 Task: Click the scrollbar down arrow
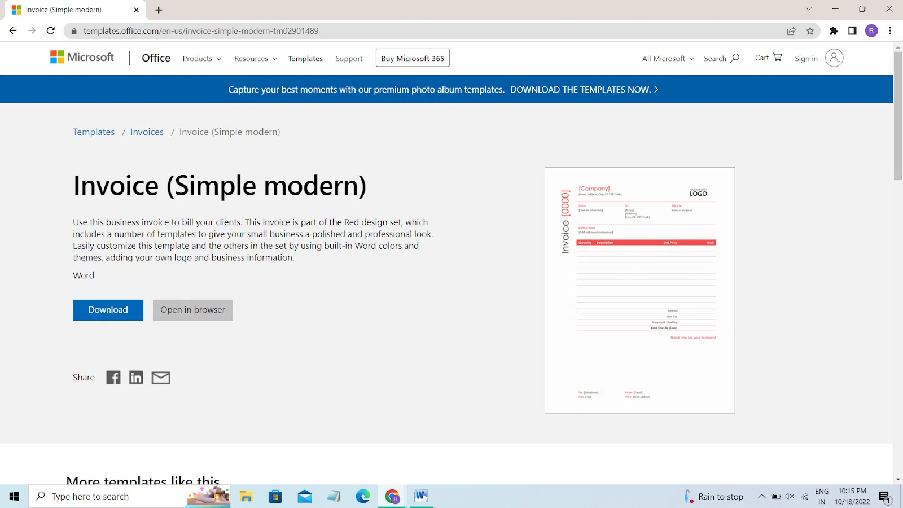pyautogui.click(x=898, y=480)
